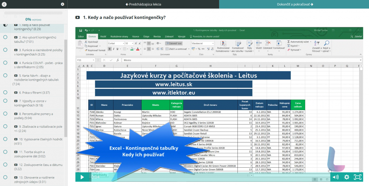Click video icon of lesson 9 Zbaľovacie
Image resolution: width=369 pixels, height=186 pixels.
coord(16,127)
